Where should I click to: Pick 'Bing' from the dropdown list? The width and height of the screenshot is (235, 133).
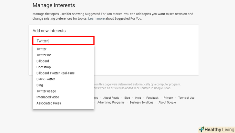pyautogui.click(x=40, y=85)
